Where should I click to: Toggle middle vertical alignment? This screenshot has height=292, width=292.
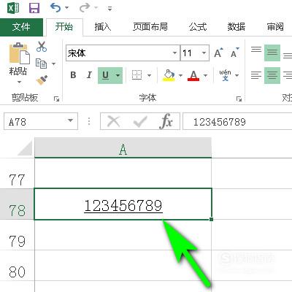(272, 53)
